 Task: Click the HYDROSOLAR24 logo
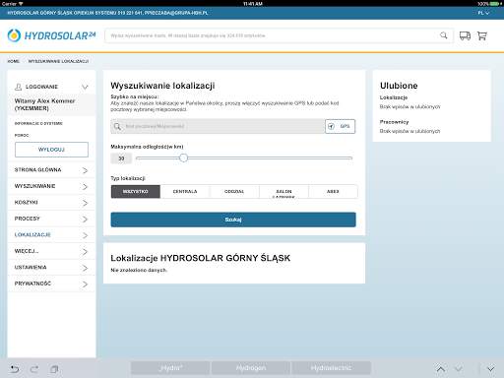(51, 35)
